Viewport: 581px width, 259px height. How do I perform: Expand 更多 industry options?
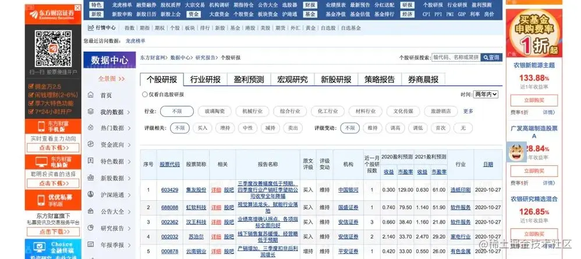pos(468,111)
